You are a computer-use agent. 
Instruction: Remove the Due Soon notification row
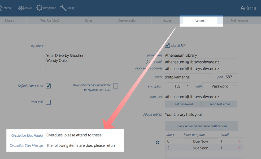pyautogui.click(x=239, y=148)
